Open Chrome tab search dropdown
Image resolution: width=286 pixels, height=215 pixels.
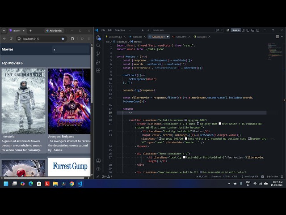pyautogui.click(x=4, y=31)
